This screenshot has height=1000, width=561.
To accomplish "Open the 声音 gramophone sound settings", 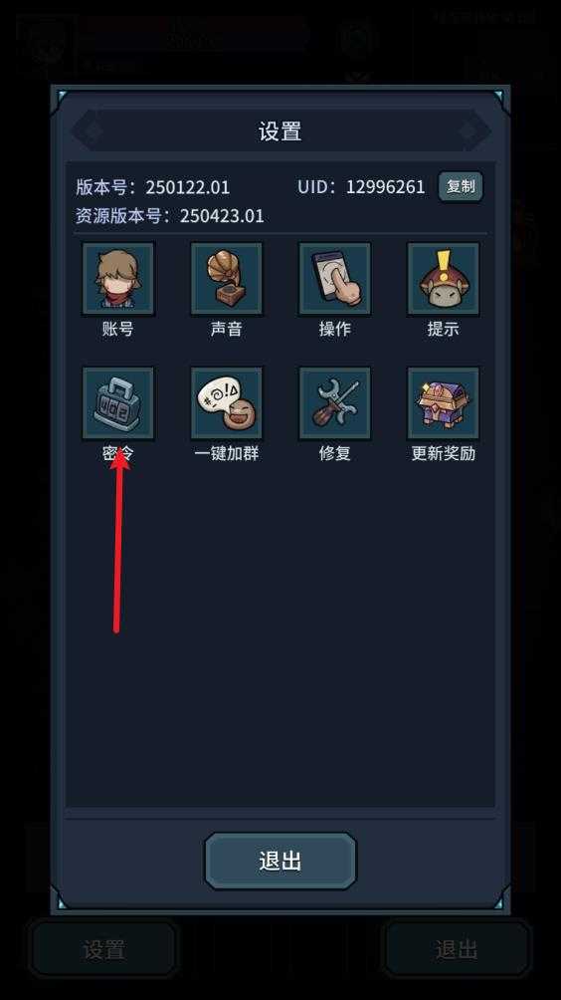I will click(226, 279).
